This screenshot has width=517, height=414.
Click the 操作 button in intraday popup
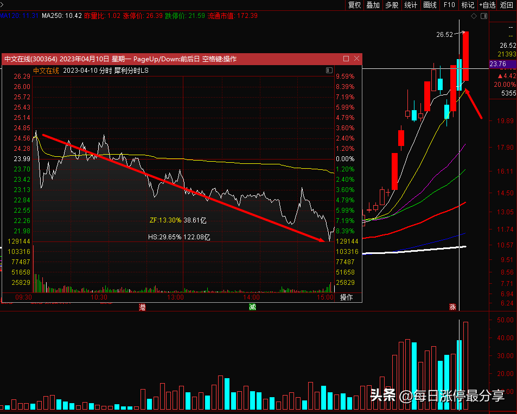point(346,297)
